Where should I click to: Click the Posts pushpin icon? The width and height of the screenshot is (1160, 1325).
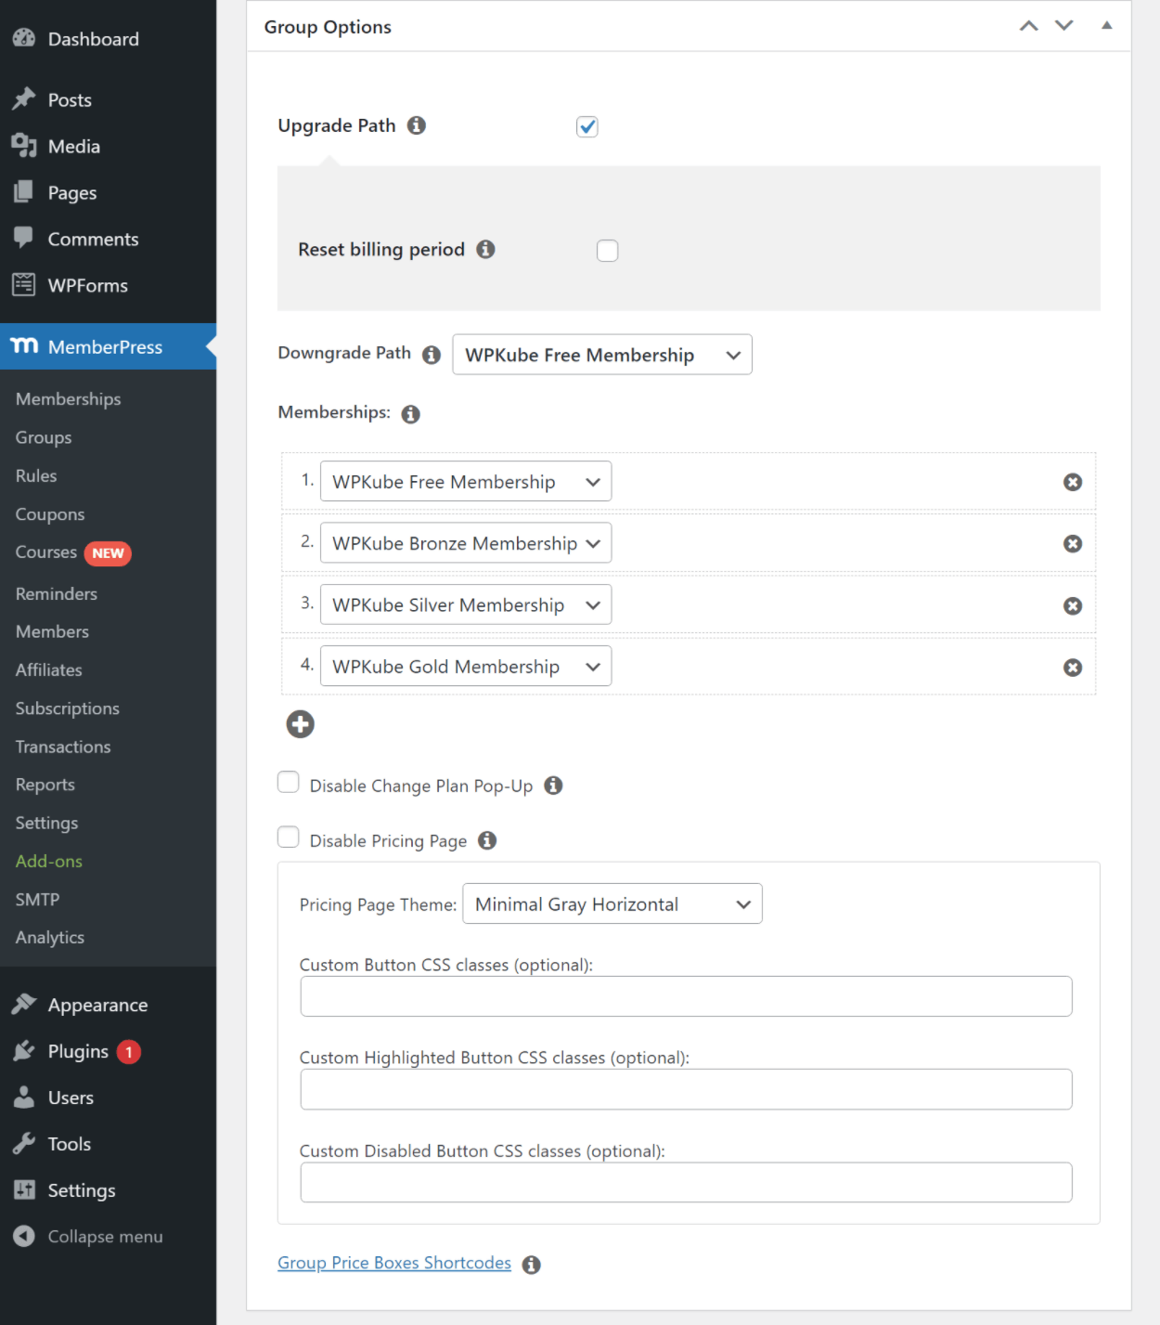[x=24, y=99]
